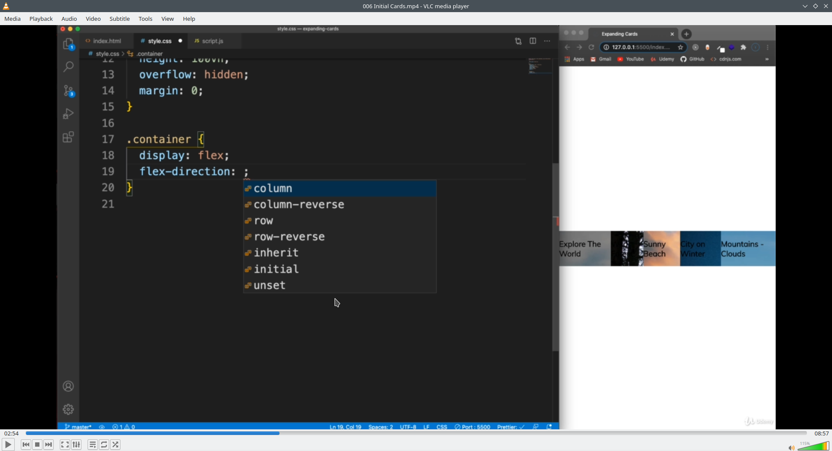The image size is (832, 451).
Task: Adjust the VLC volume slider
Action: tap(813, 446)
